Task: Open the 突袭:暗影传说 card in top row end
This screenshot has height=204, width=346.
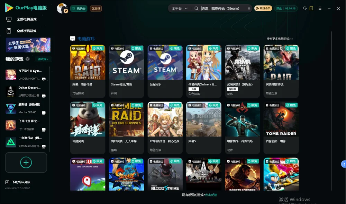Action: [x=281, y=71]
